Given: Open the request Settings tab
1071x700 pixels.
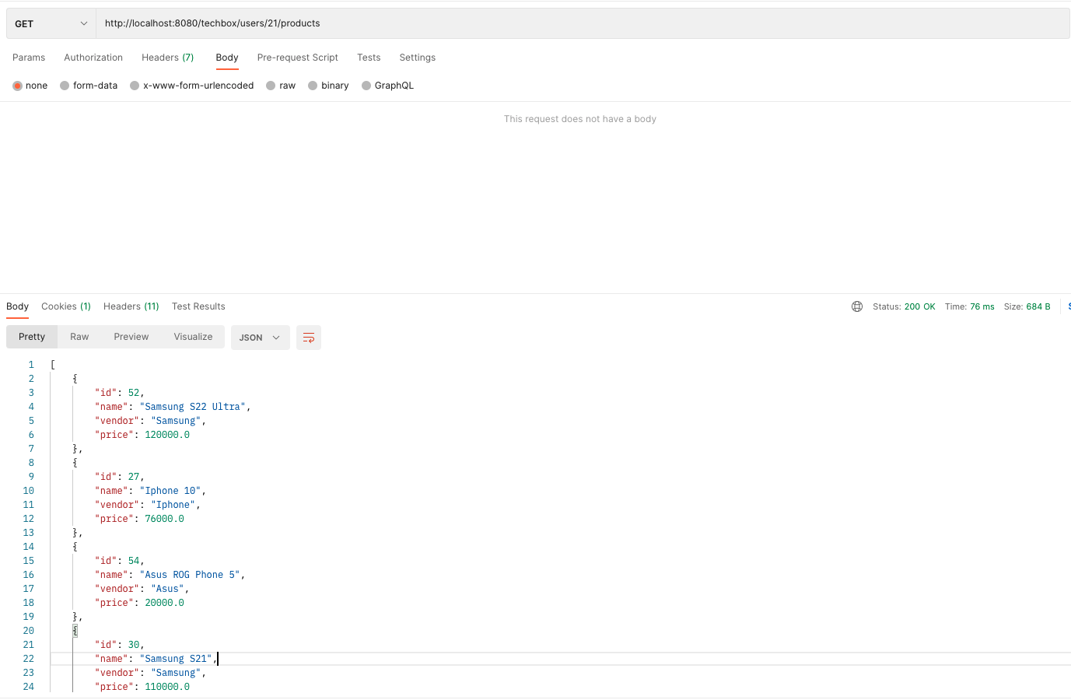Looking at the screenshot, I should pos(418,58).
